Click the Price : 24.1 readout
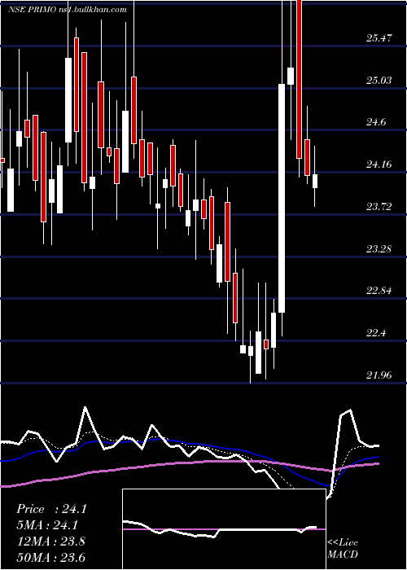 51,509
